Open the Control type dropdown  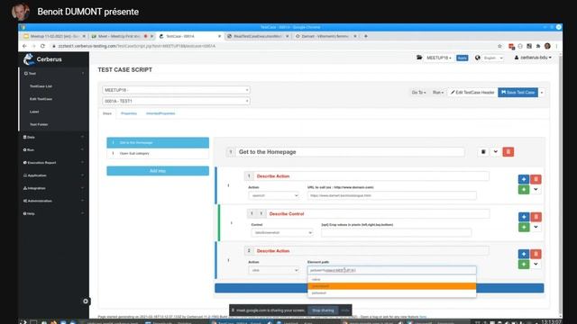coord(282,232)
